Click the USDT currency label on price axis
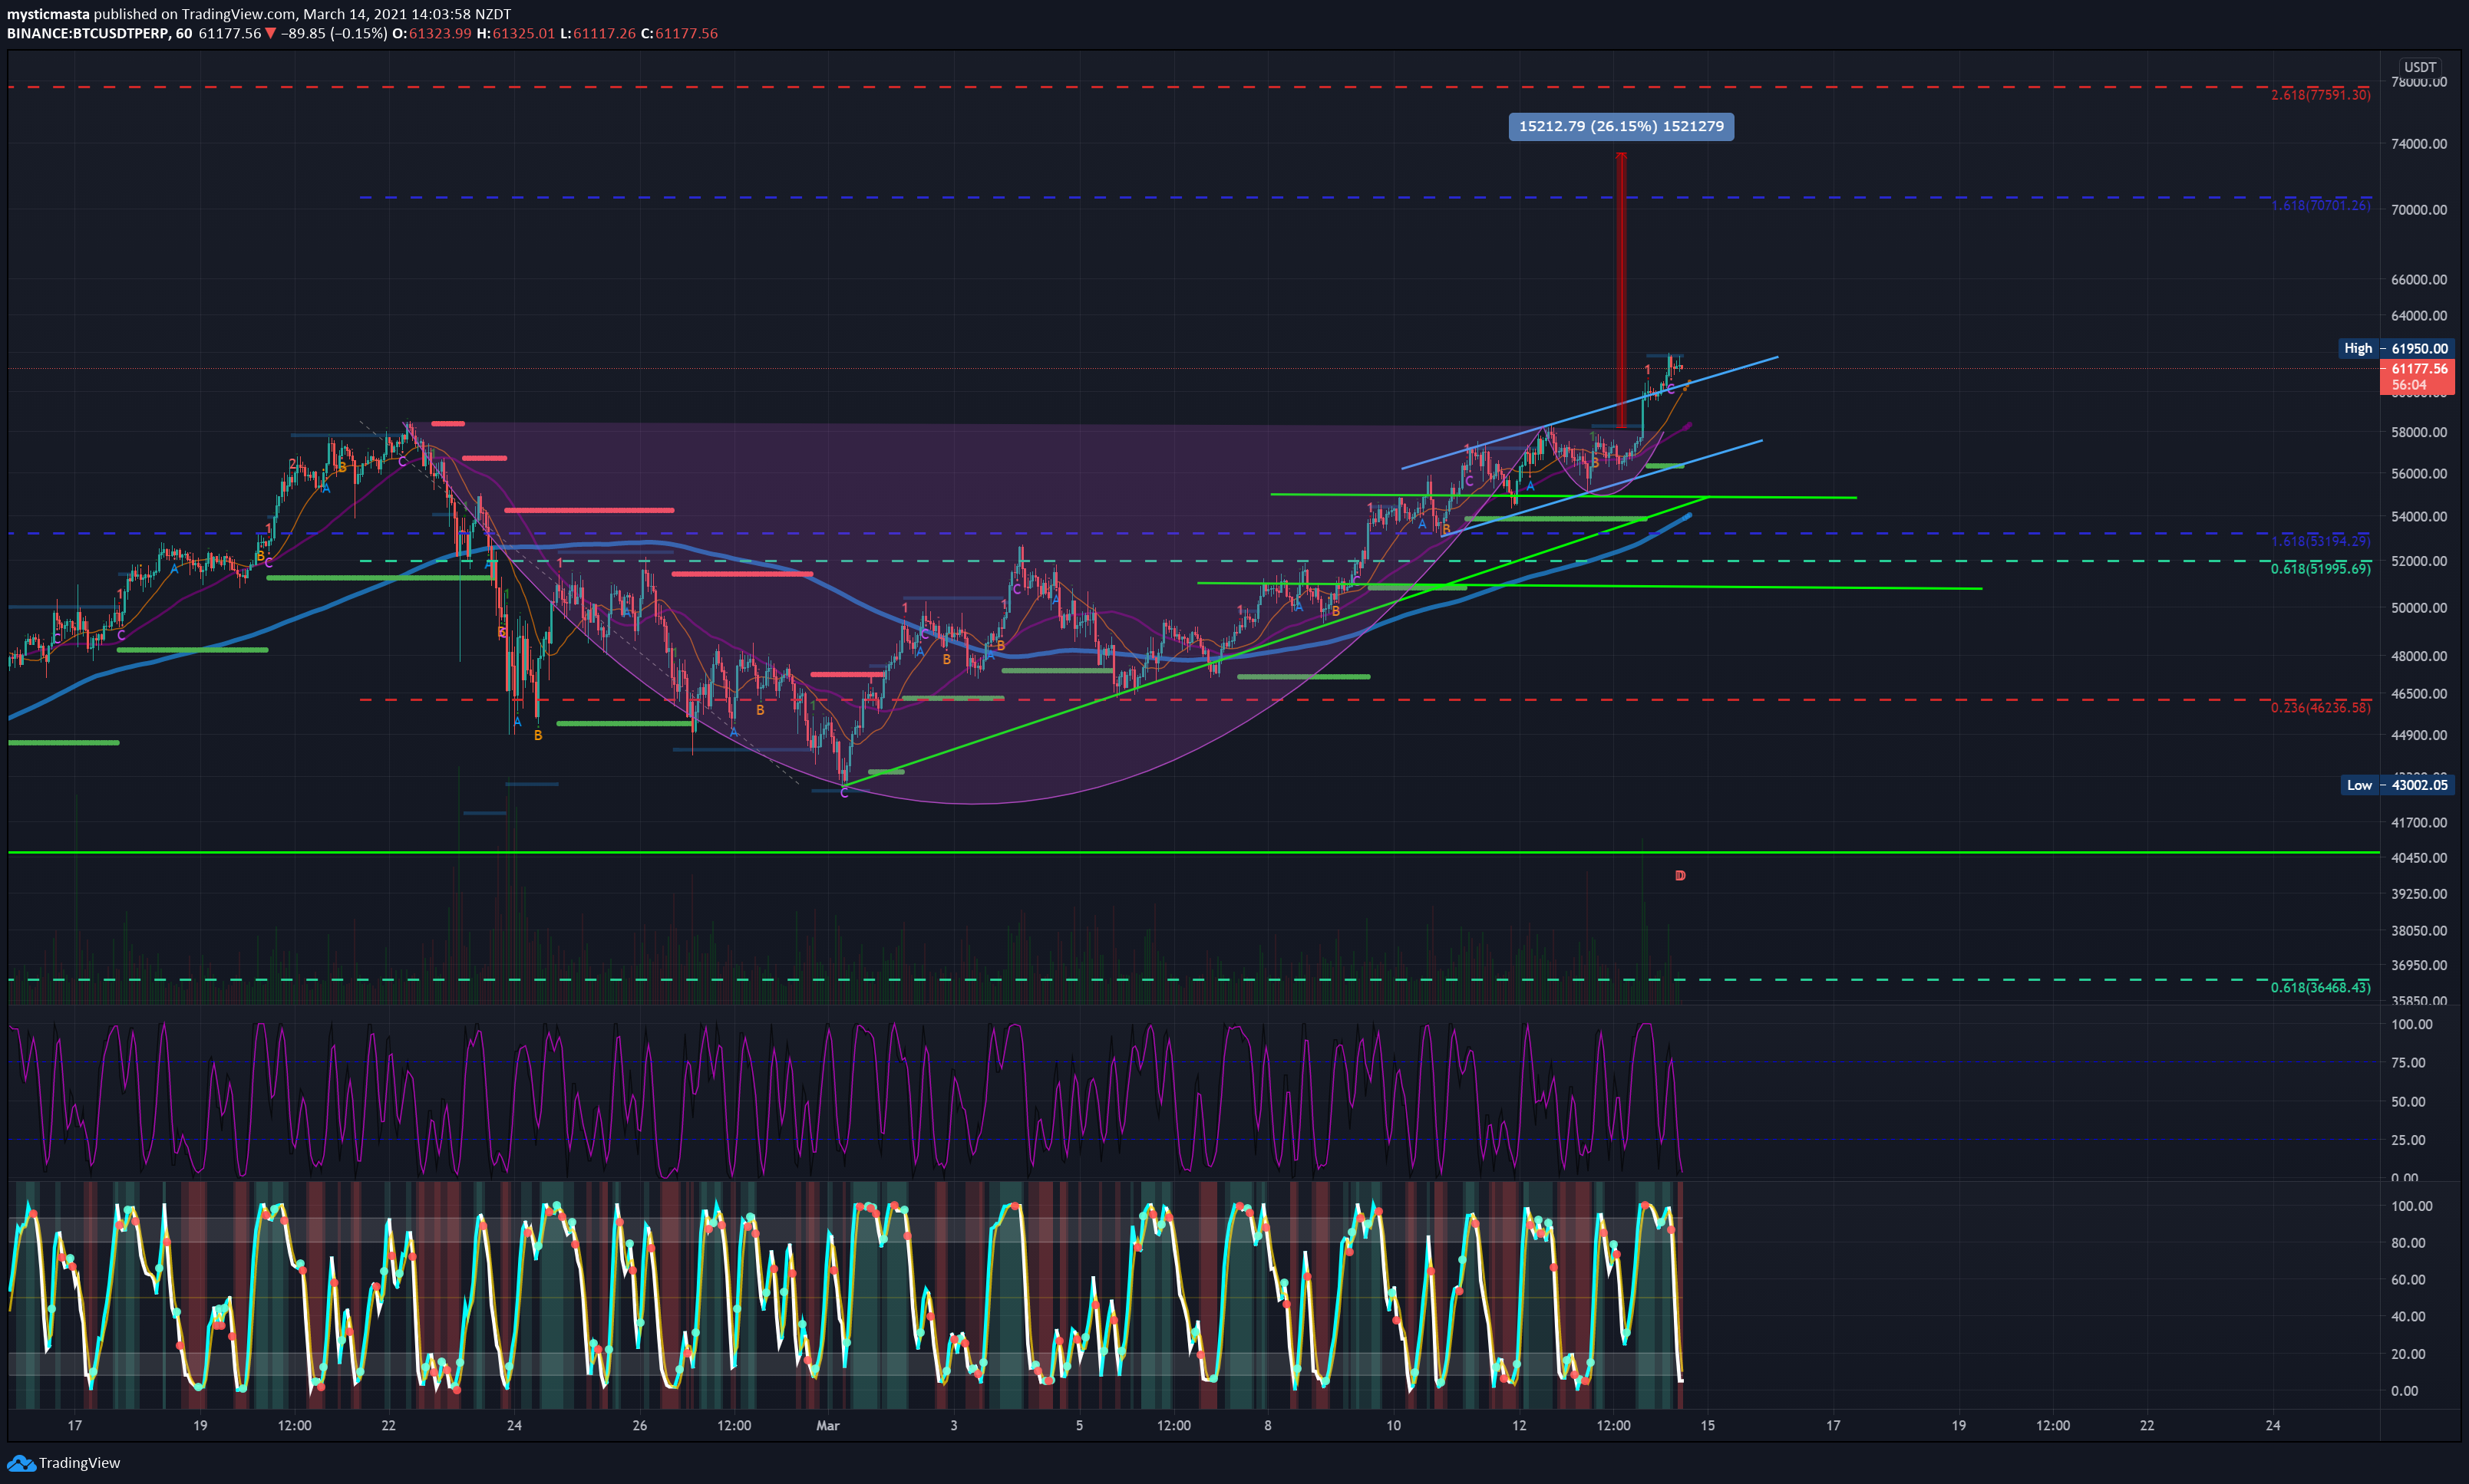Image resolution: width=2469 pixels, height=1484 pixels. click(2420, 67)
